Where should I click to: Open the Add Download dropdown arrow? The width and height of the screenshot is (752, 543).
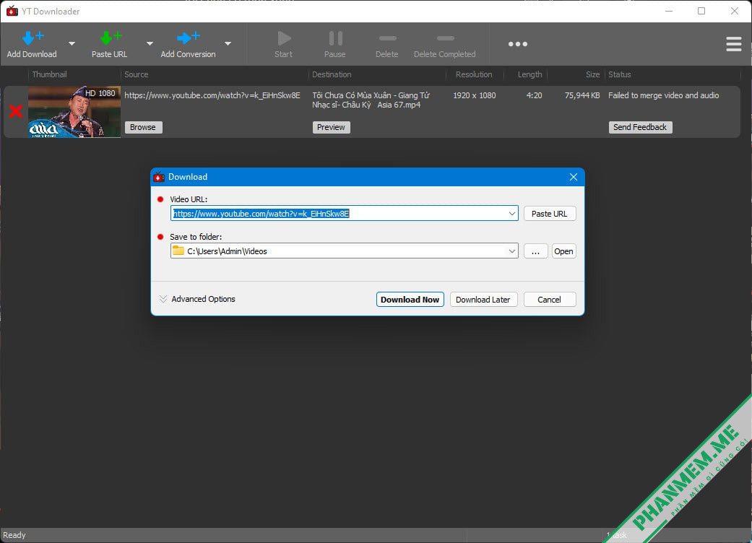pos(72,43)
